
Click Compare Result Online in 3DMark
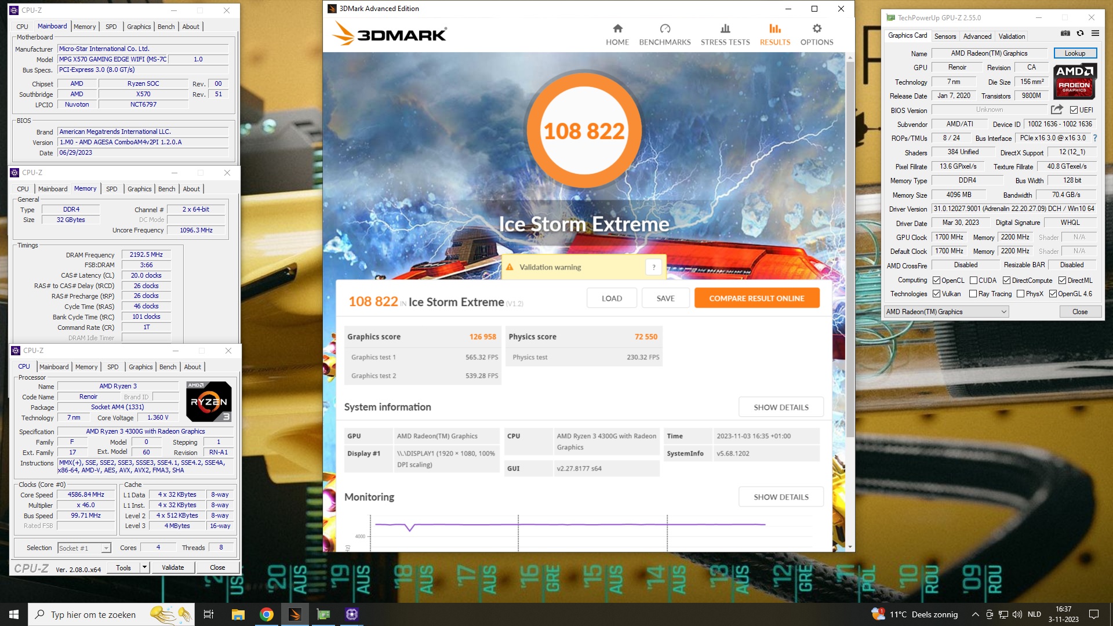point(756,299)
